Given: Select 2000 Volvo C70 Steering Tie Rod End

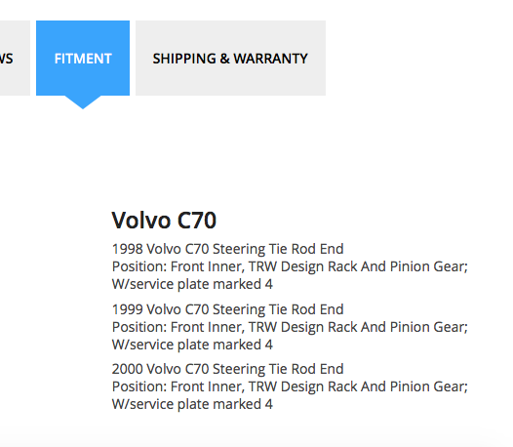Looking at the screenshot, I should click(227, 369).
